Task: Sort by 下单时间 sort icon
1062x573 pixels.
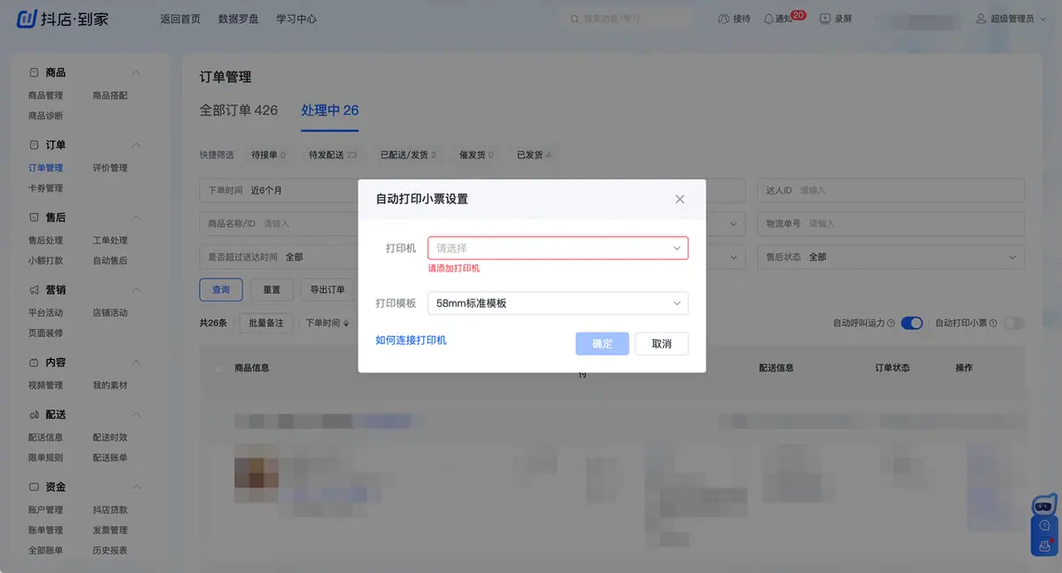Action: (346, 324)
